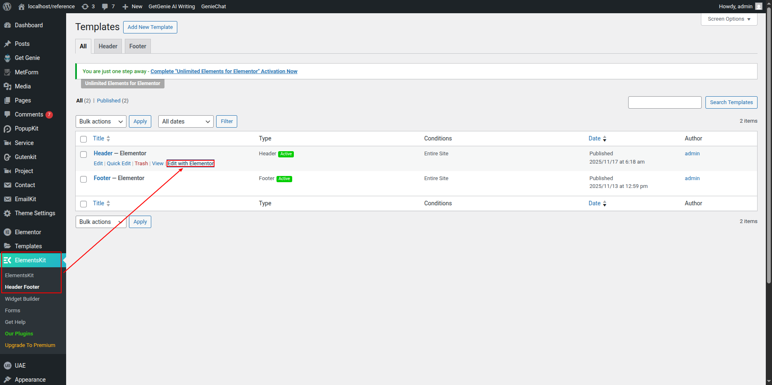Open the top Bulk actions dropdown
The image size is (772, 385).
pyautogui.click(x=101, y=121)
